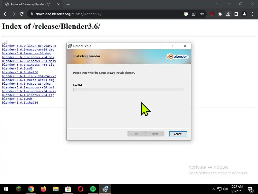Open blender-3.6.1.md5 file link
Viewport: 258px width, 194px height.
click(17, 99)
